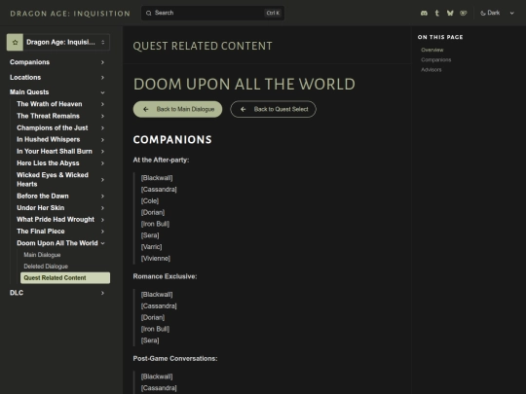The height and width of the screenshot is (394, 526).
Task: Click Back to Main Dialogue button
Action: click(x=177, y=109)
